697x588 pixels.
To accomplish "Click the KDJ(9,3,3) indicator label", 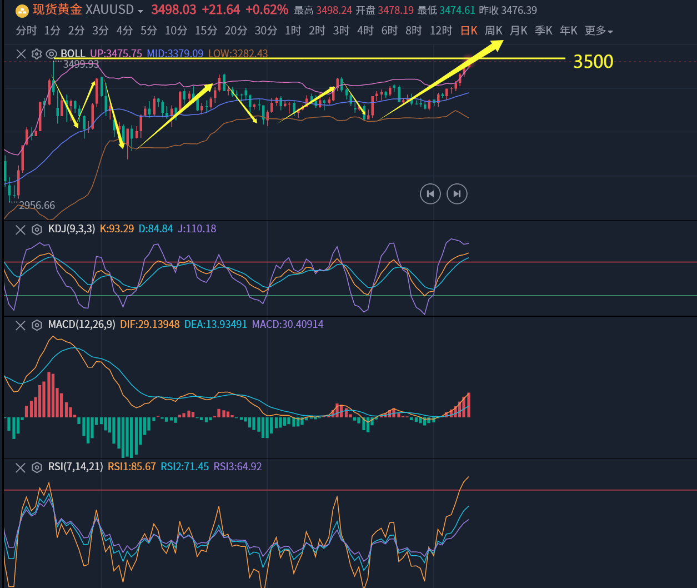I will 72,228.
